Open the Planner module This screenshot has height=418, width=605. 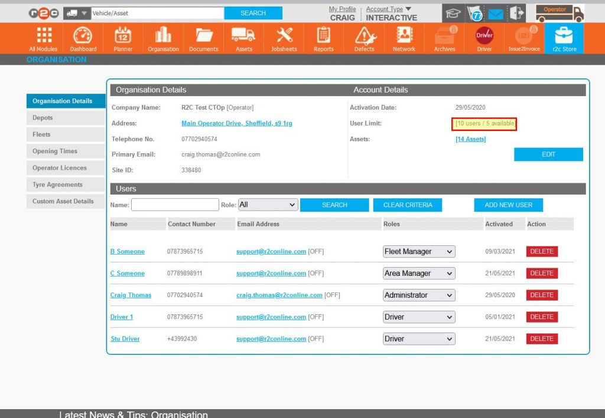(122, 37)
